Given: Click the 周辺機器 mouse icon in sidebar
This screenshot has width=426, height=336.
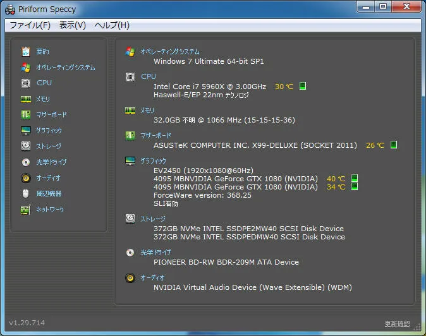Looking at the screenshot, I should coord(25,193).
